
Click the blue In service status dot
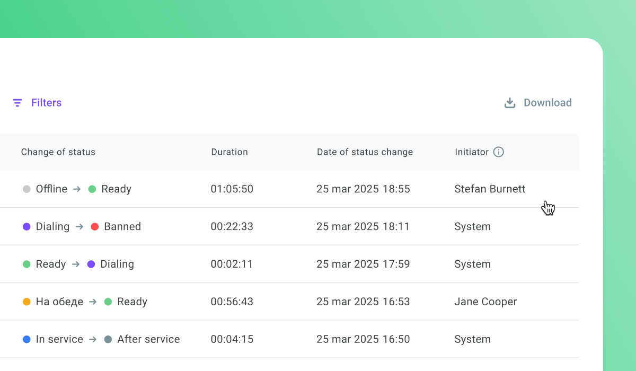[26, 340]
